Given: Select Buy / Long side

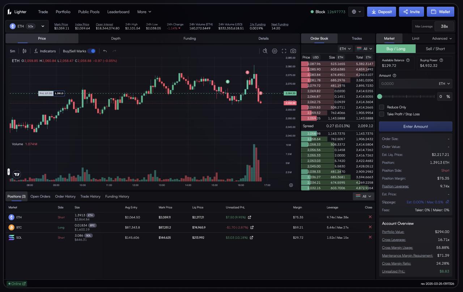Looking at the screenshot, I should pyautogui.click(x=396, y=49).
